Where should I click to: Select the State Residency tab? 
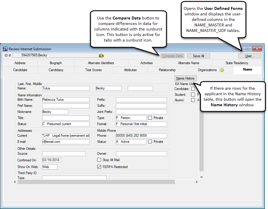[x=237, y=63]
